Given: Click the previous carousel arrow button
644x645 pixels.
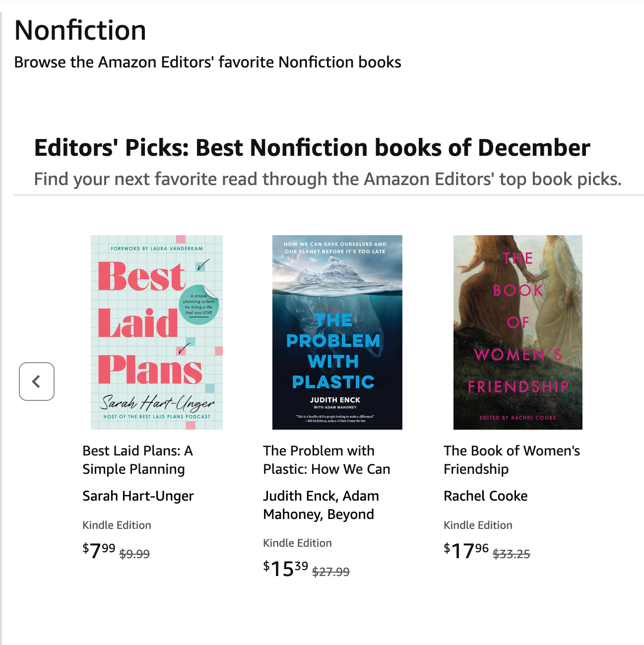Looking at the screenshot, I should coord(37,382).
